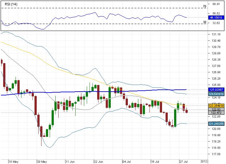Screen dimensions: 226x164
Task: Select the blue 125.02997 moving average price tag
Action: point(215,90)
